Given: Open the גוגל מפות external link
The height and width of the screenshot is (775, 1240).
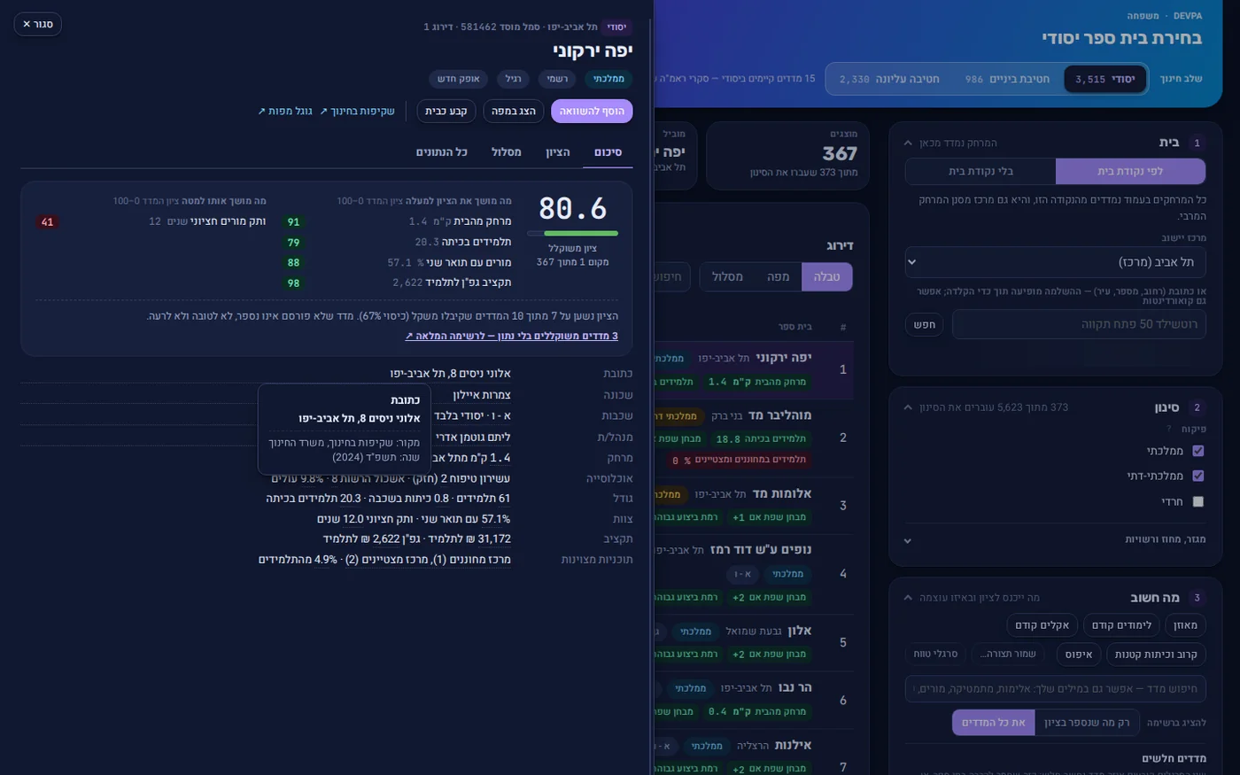Looking at the screenshot, I should (285, 111).
